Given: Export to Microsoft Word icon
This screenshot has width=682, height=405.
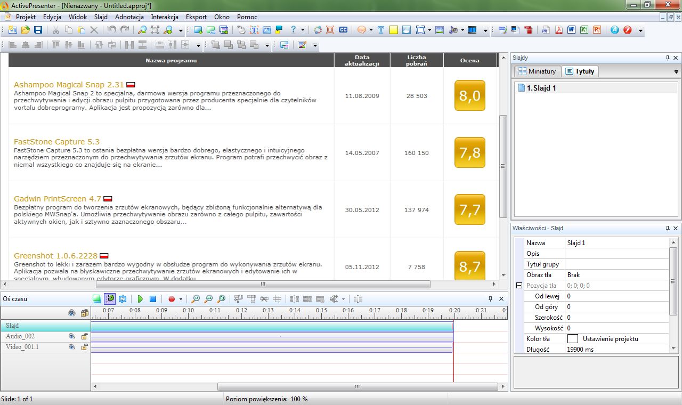Looking at the screenshot, I should [572, 30].
